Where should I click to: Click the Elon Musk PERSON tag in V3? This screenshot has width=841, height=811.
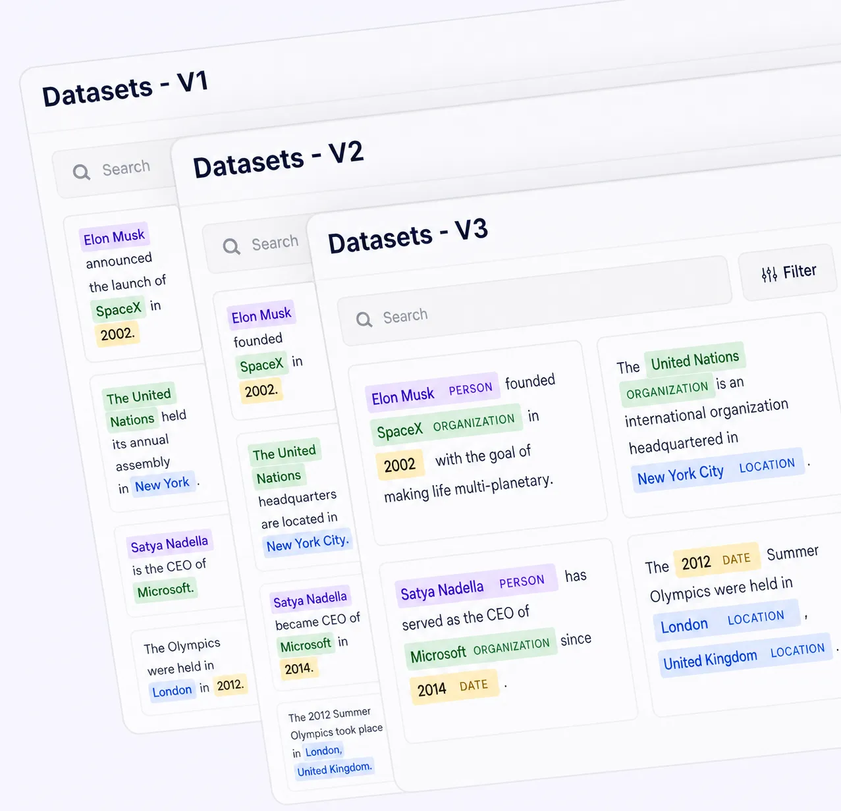(x=432, y=392)
